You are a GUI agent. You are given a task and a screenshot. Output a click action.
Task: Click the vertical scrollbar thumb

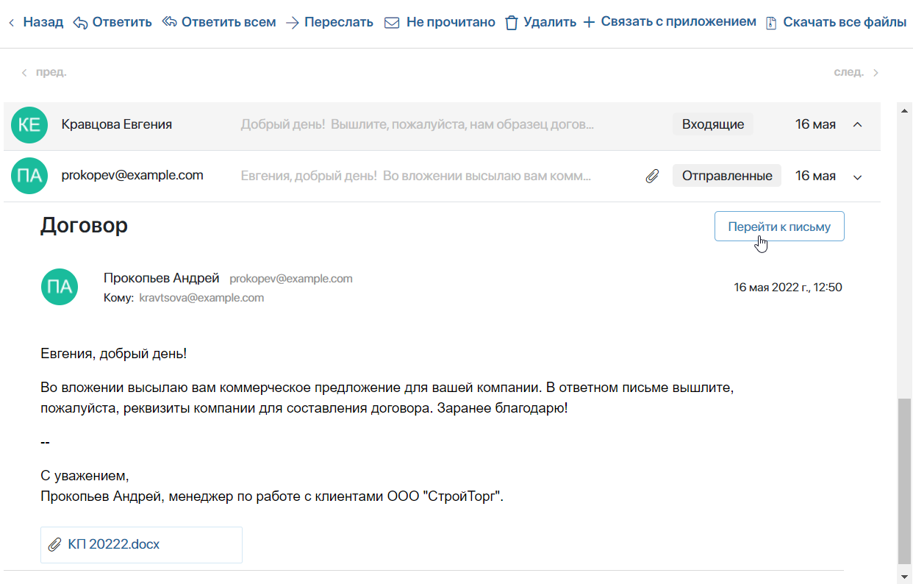(904, 480)
